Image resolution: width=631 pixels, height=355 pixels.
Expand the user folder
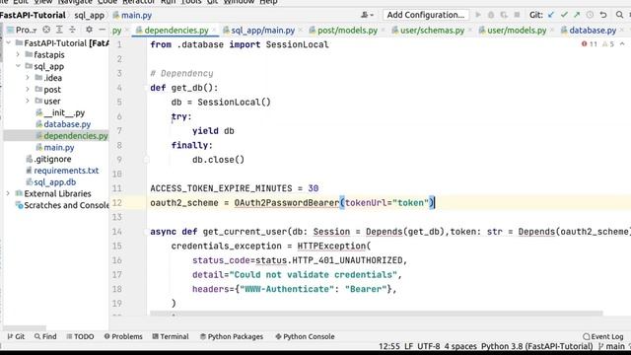[x=28, y=101]
